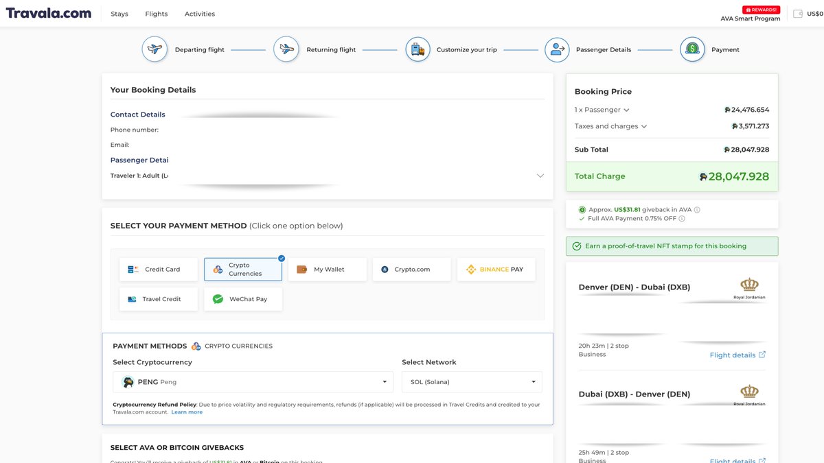Click info icon next to giveback in AVA
824x463 pixels.
click(697, 210)
